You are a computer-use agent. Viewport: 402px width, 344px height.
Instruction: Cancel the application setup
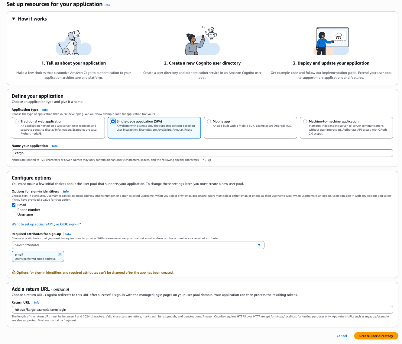(x=342, y=336)
